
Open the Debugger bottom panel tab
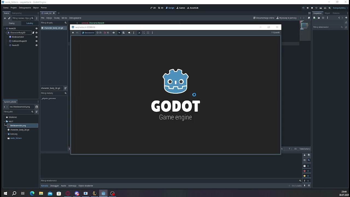pos(54,186)
